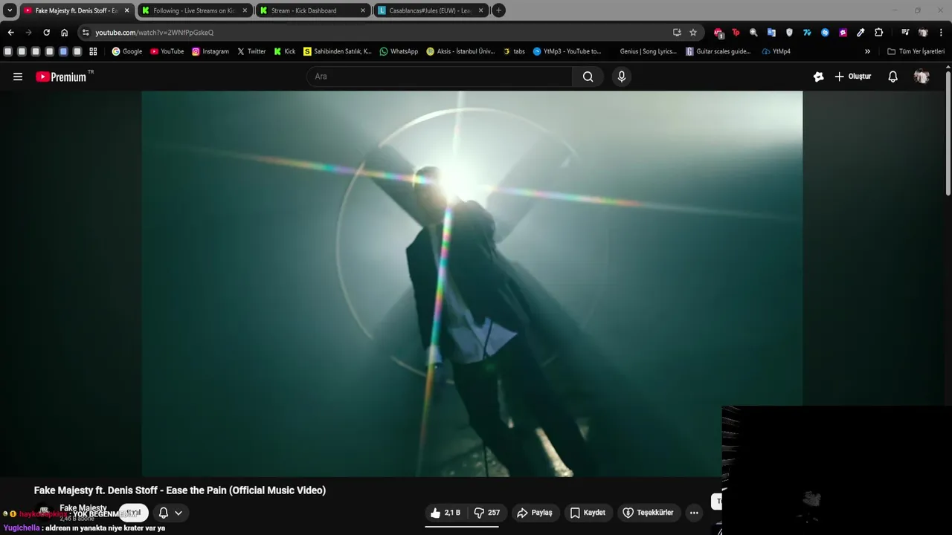952x535 pixels.
Task: Like the video with thumbs up
Action: pos(446,513)
